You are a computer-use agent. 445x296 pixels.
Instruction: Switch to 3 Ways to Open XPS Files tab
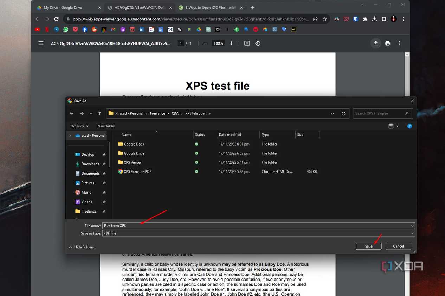210,8
